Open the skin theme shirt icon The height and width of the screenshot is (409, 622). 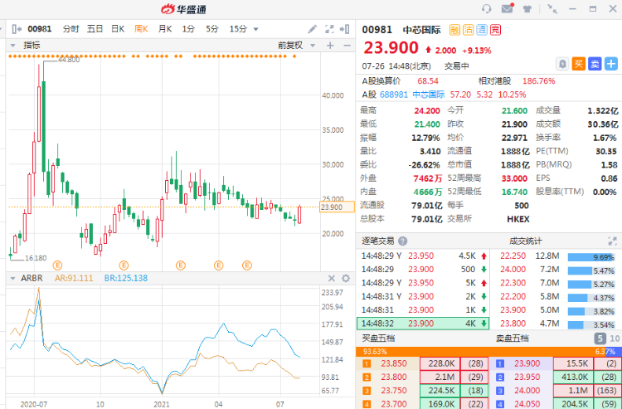coord(526,8)
